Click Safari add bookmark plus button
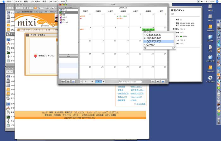221x141 pixels. pos(31,8)
